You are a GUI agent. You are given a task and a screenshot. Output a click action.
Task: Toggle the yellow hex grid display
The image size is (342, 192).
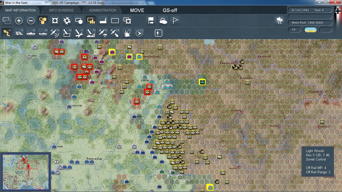pos(43,21)
